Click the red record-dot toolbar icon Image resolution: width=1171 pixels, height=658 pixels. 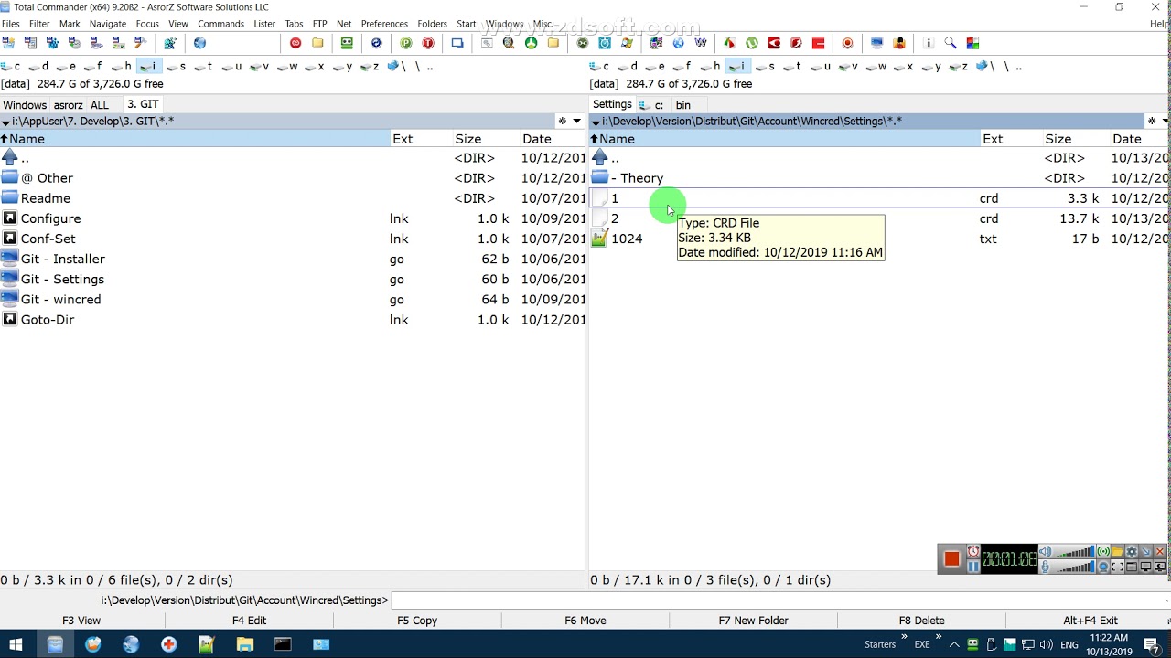[847, 43]
